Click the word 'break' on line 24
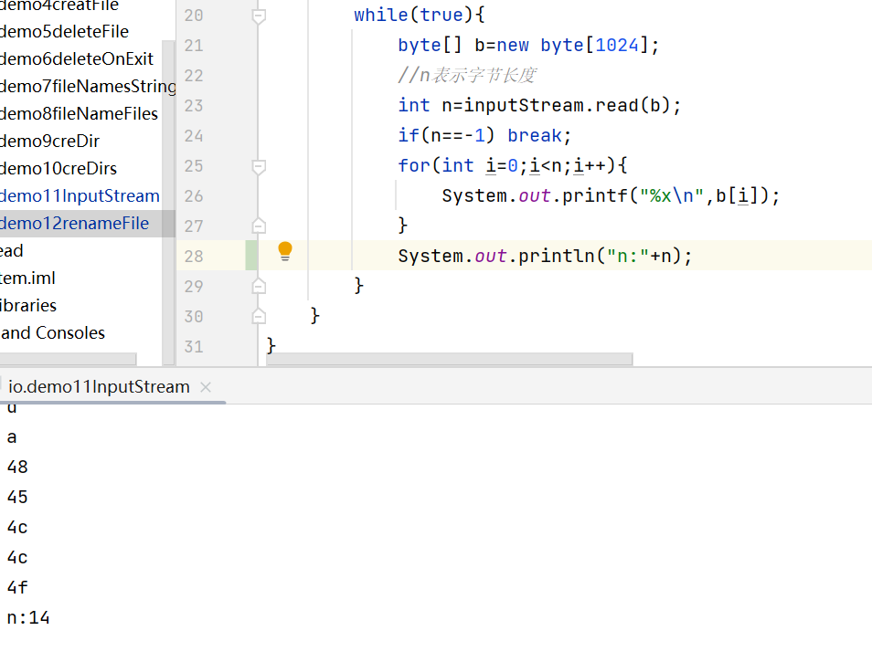 [535, 135]
